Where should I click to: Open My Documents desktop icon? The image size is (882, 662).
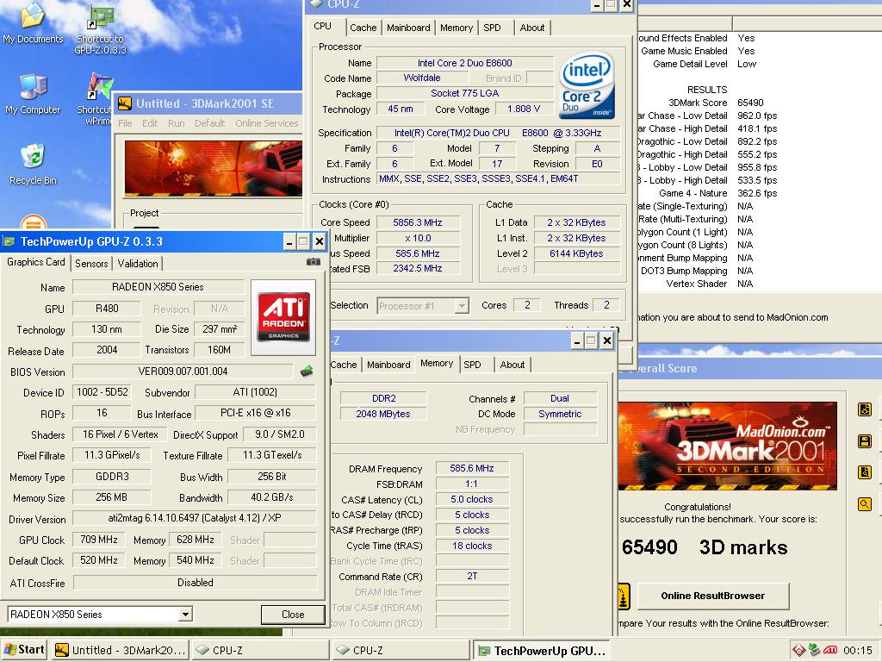[33, 22]
